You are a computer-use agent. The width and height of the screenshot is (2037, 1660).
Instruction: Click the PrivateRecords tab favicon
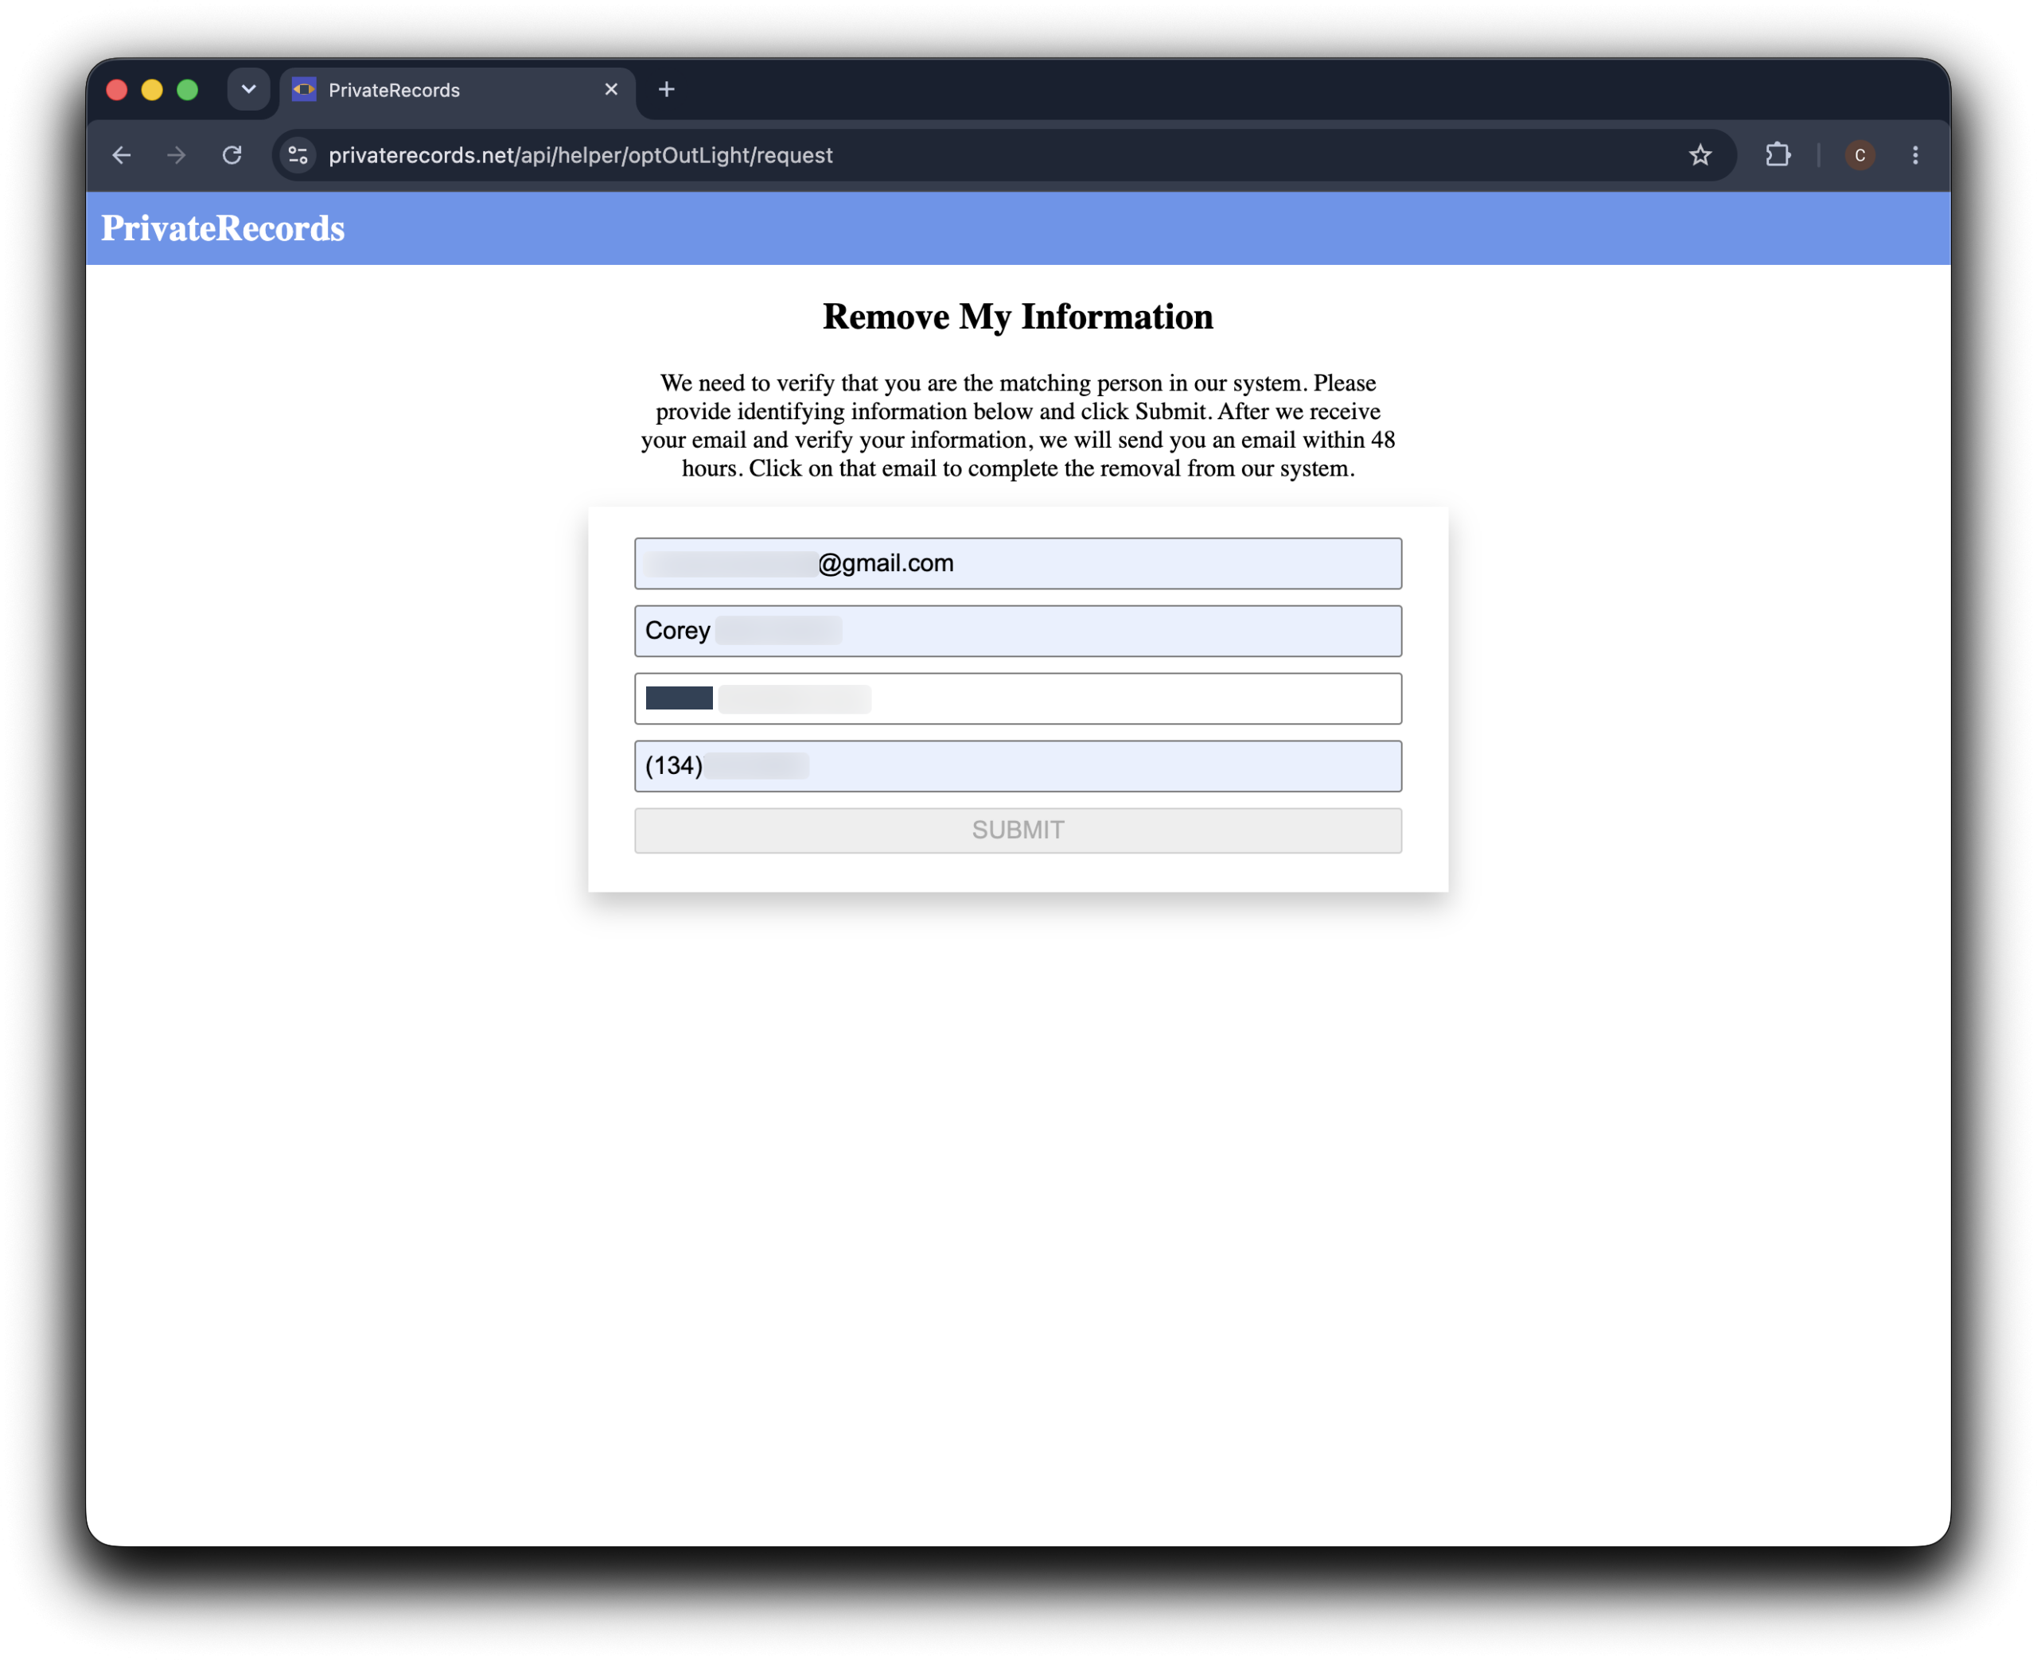304,90
